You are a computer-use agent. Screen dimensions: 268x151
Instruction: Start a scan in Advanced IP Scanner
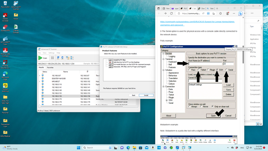43,58
